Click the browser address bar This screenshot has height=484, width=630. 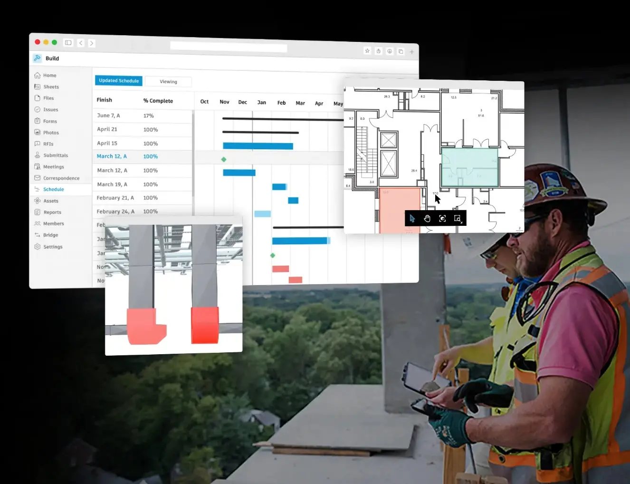point(229,47)
